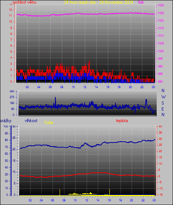
Task: Click the 100 on the humidity axis
Action: 6,127
